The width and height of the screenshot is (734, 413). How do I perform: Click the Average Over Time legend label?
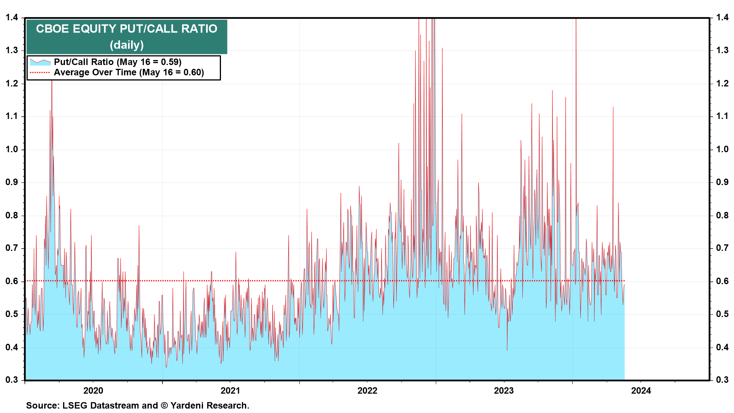pos(129,73)
